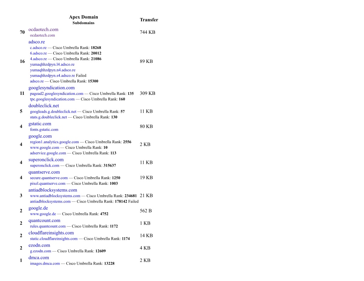Open the google.com apex domain
Image resolution: width=364 pixels, height=281 pixels.
(40, 136)
